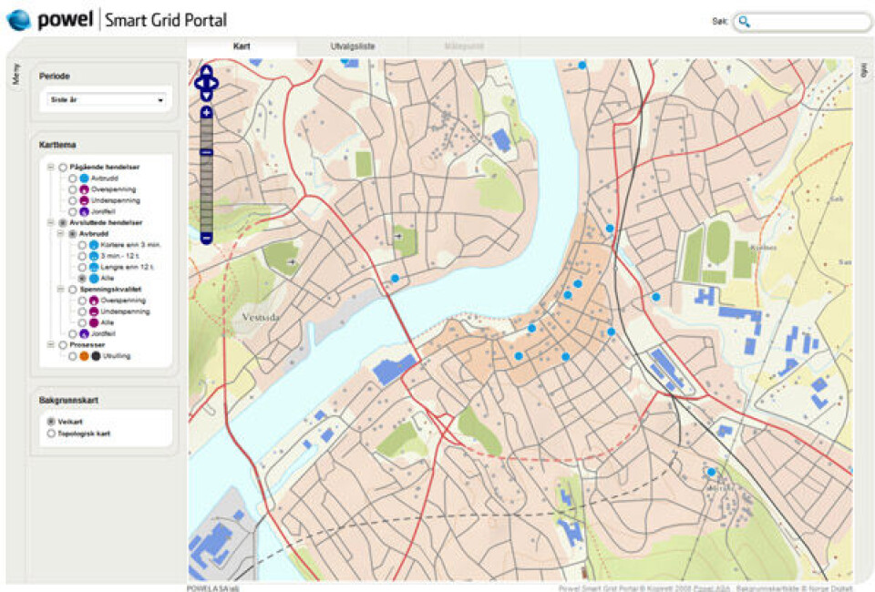Viewport: 875px width, 592px height.
Task: Click the zoom slider track below the handle
Action: [207, 194]
